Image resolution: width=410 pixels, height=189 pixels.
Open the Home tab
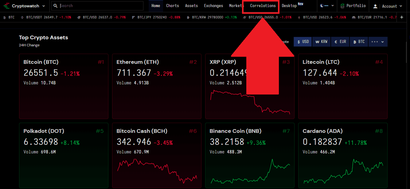(x=156, y=6)
